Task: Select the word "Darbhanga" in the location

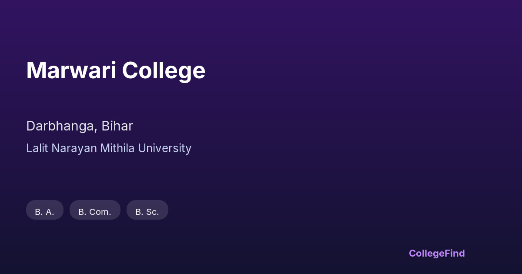Action: click(x=61, y=126)
